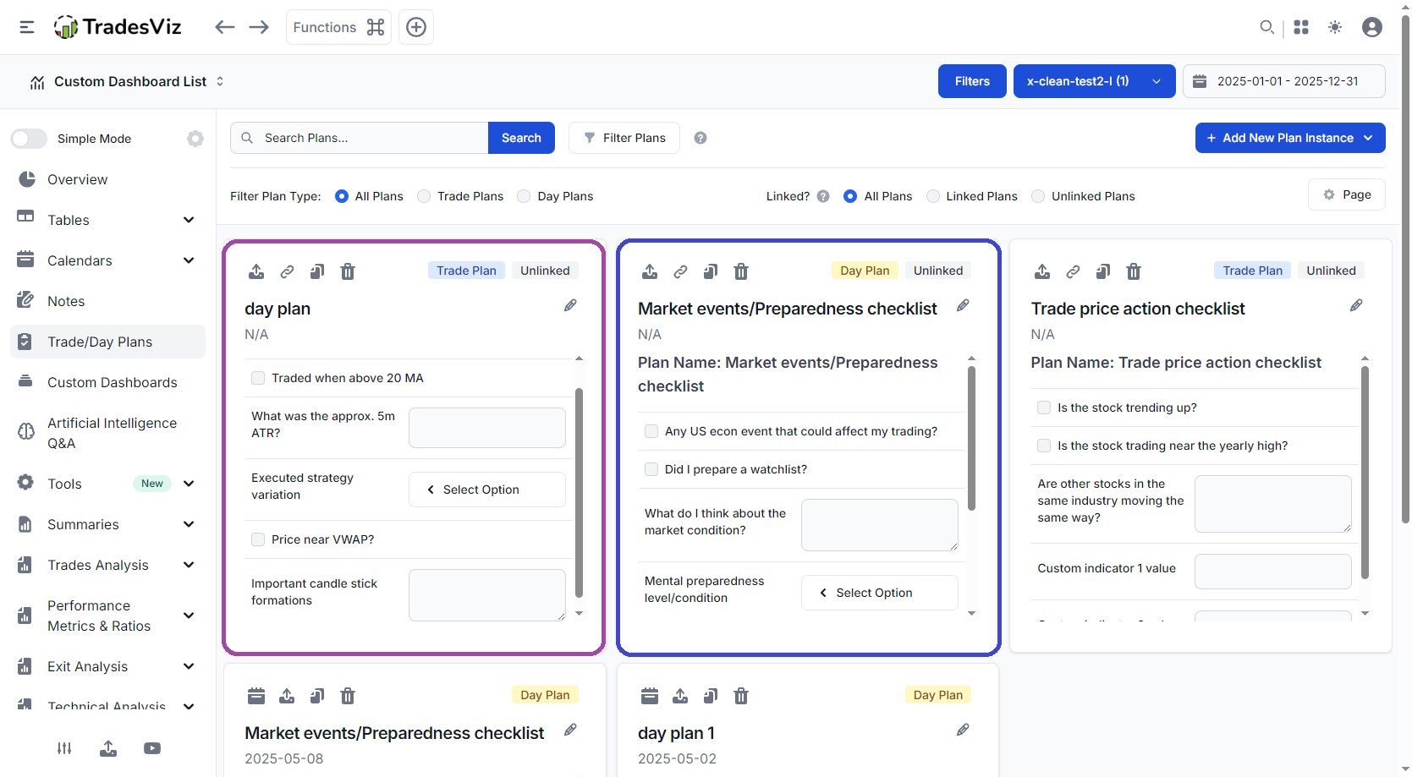Image resolution: width=1412 pixels, height=777 pixels.
Task: Click the blue Filters button
Action: pos(972,81)
